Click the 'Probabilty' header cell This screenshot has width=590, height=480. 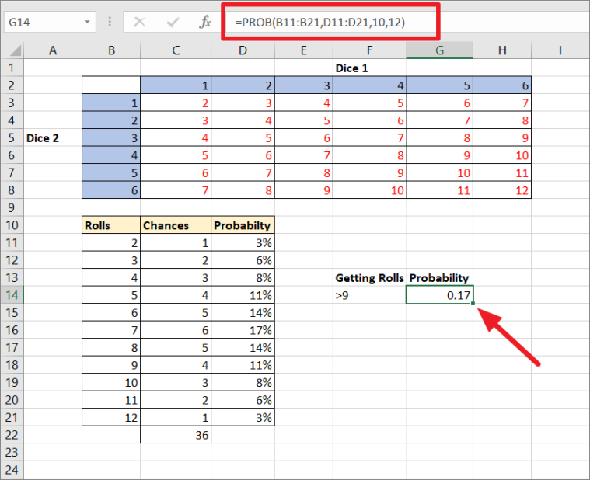pos(243,225)
